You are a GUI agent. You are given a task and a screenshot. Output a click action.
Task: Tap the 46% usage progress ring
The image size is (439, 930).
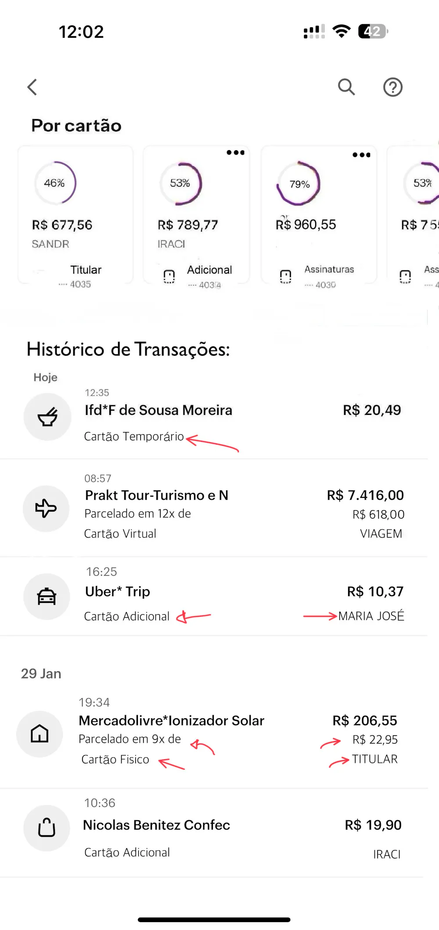coord(55,183)
